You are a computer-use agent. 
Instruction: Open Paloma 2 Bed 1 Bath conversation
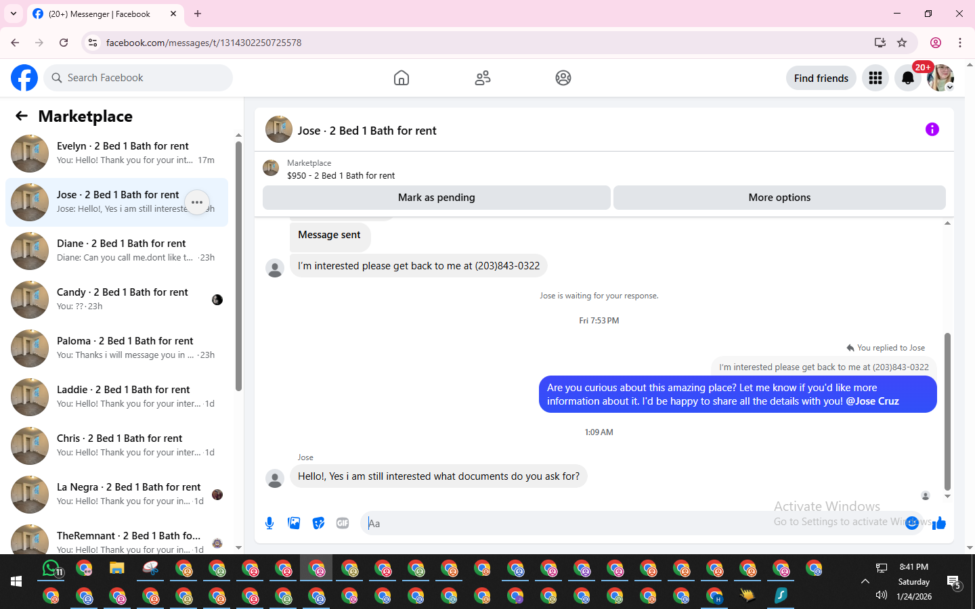116,348
